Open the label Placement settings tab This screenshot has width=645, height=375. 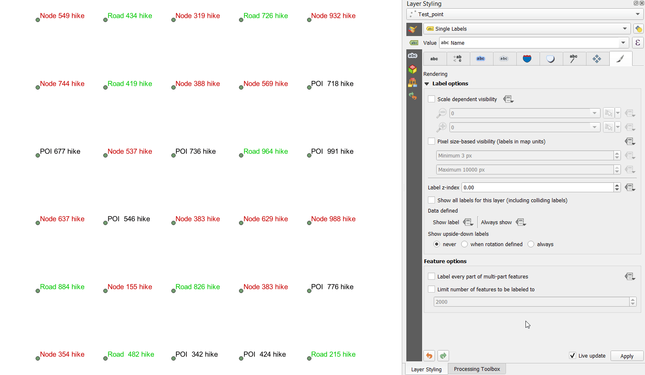click(597, 58)
